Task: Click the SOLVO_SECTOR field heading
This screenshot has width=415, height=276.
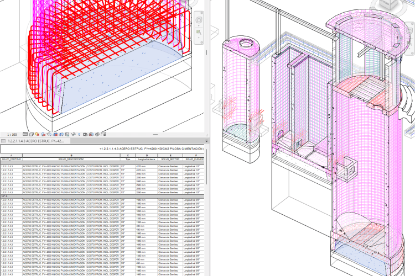Action: point(170,160)
